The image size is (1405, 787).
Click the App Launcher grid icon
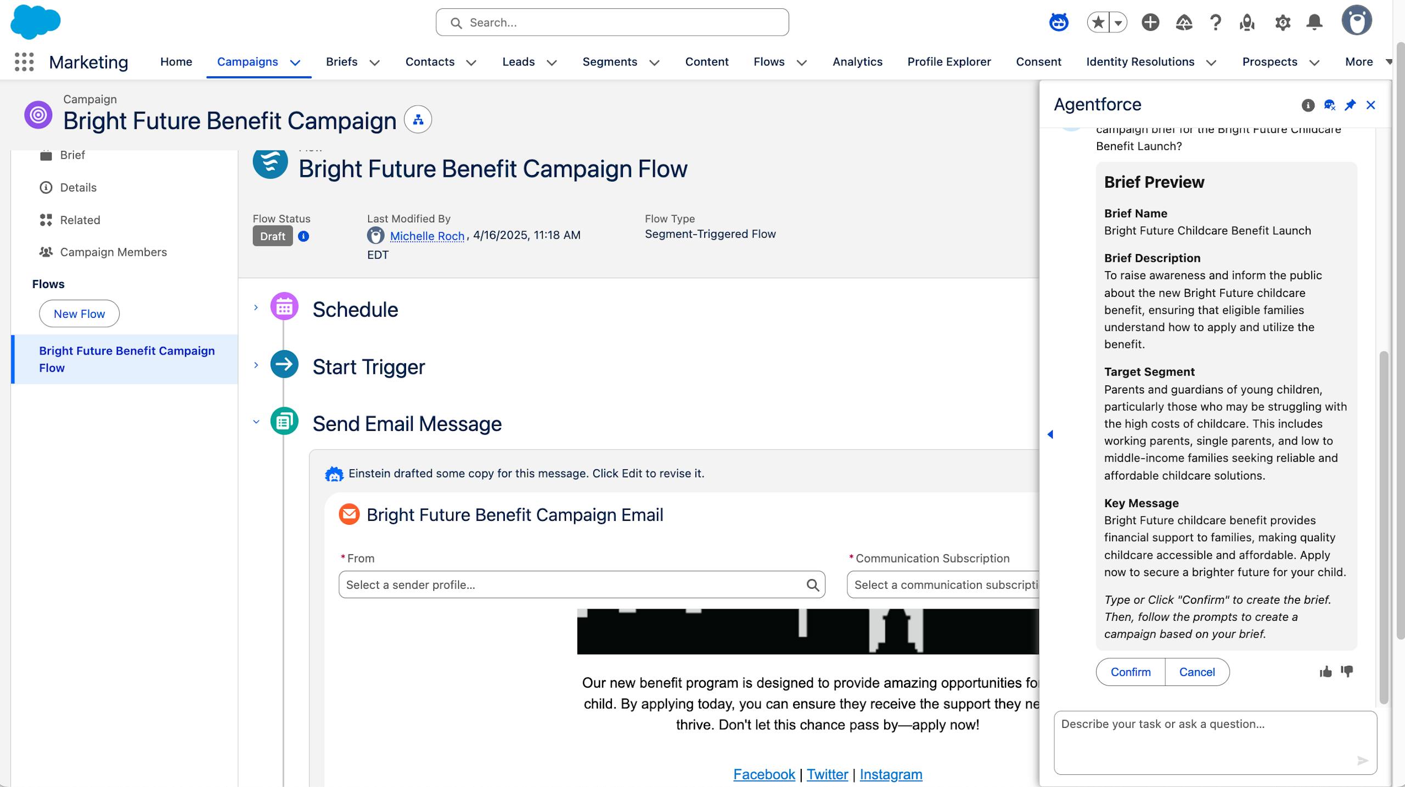point(24,62)
